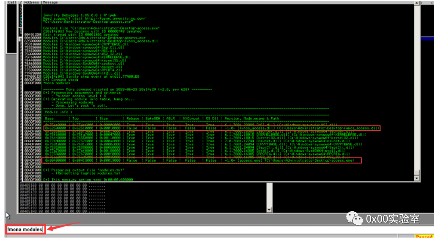Viewport: 434px width, 238px height.
Task: Click the "Generating module info table" line
Action: pos(89,99)
